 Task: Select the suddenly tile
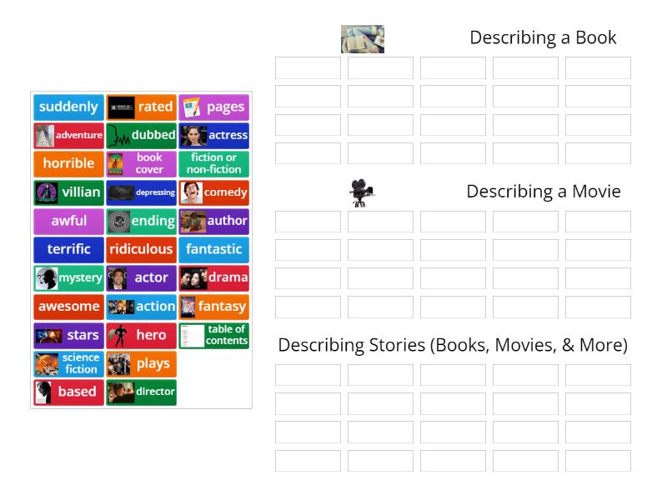(x=68, y=107)
